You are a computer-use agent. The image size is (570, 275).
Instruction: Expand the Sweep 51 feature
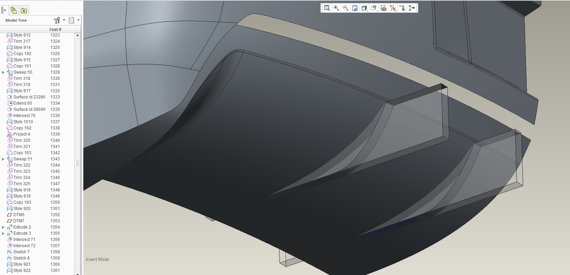click(3, 159)
